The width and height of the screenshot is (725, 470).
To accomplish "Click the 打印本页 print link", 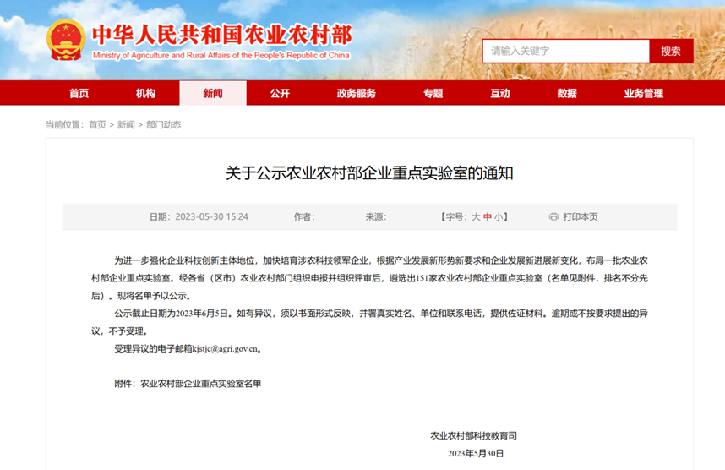I will [x=581, y=216].
